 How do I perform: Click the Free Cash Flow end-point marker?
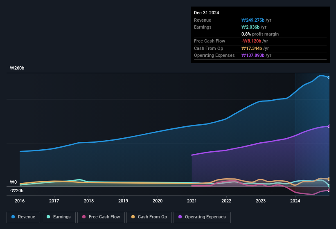[x=329, y=190]
